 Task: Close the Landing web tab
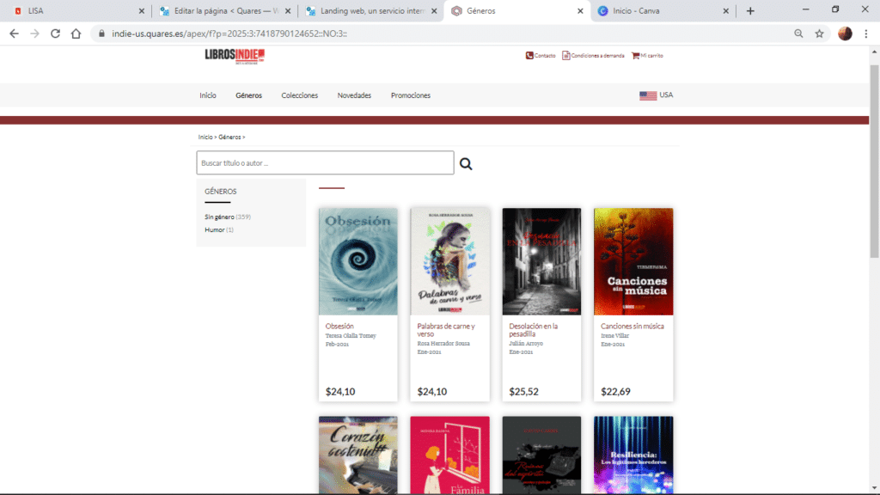tap(434, 10)
